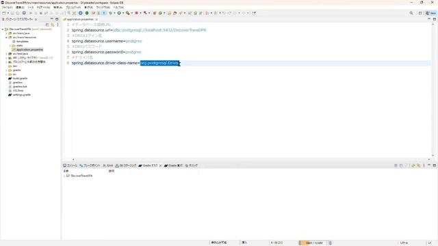Select the application.properties editor tab
The height and width of the screenshot is (246, 438).
[80, 19]
